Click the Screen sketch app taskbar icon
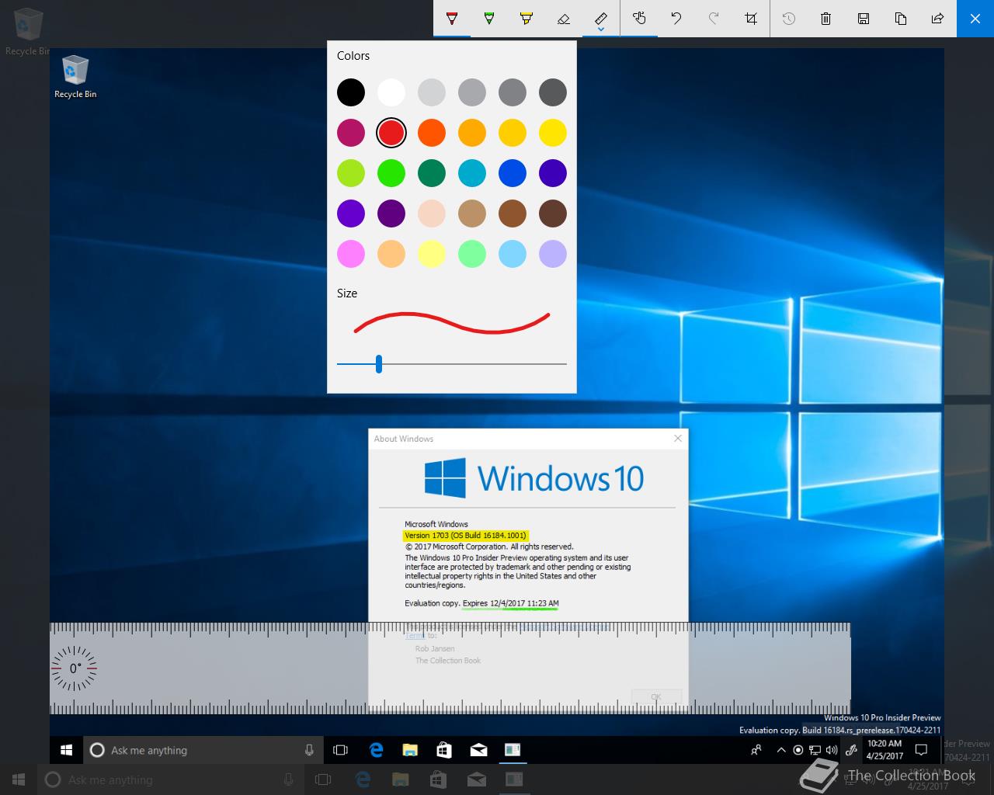 click(x=513, y=750)
